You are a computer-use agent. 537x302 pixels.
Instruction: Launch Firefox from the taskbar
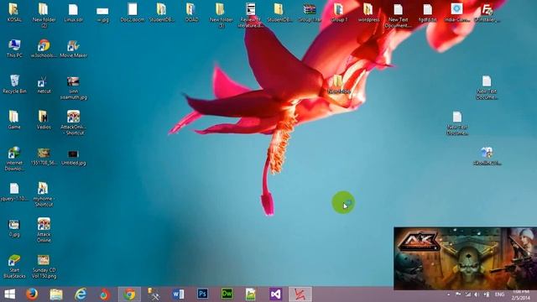click(x=32, y=294)
